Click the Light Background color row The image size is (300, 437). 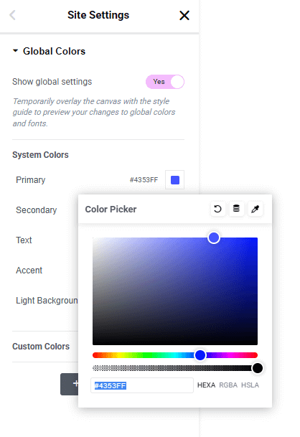47,301
